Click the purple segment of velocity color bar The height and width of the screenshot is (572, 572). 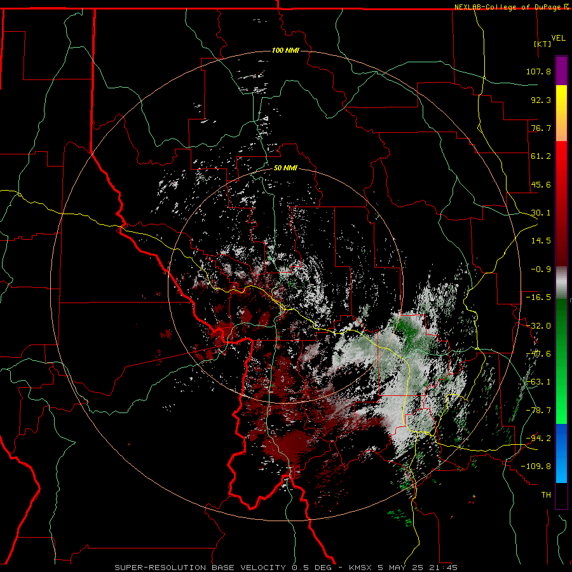561,71
